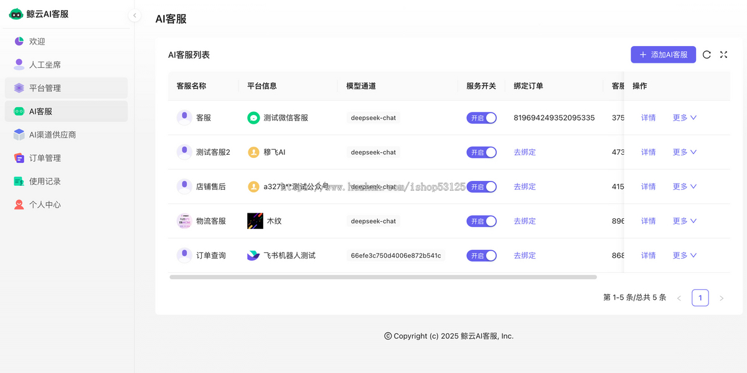Viewport: 747px width, 373px height.
Task: Click the avatar of 店铺售后 row
Action: 184,186
